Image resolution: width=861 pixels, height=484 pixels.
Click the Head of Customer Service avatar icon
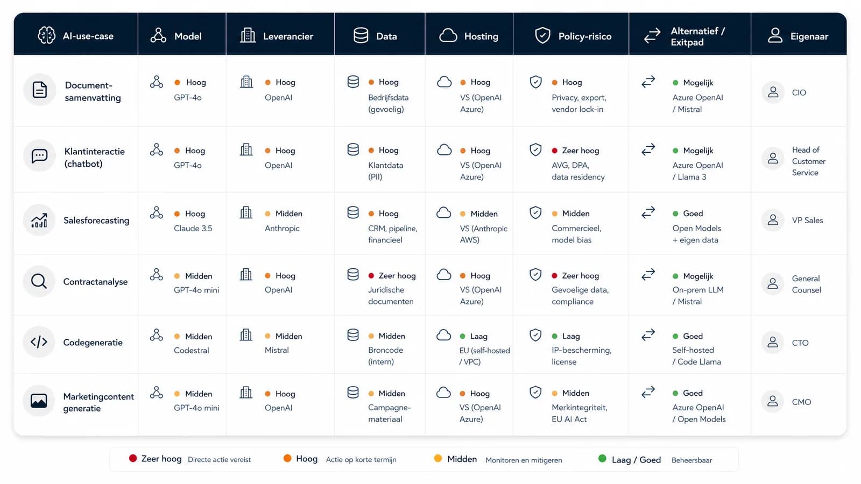(x=773, y=158)
